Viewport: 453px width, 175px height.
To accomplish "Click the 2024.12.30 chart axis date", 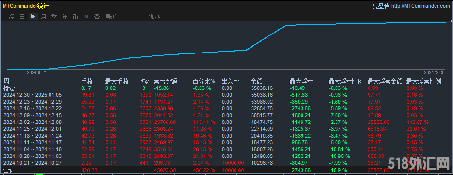I will (434, 73).
